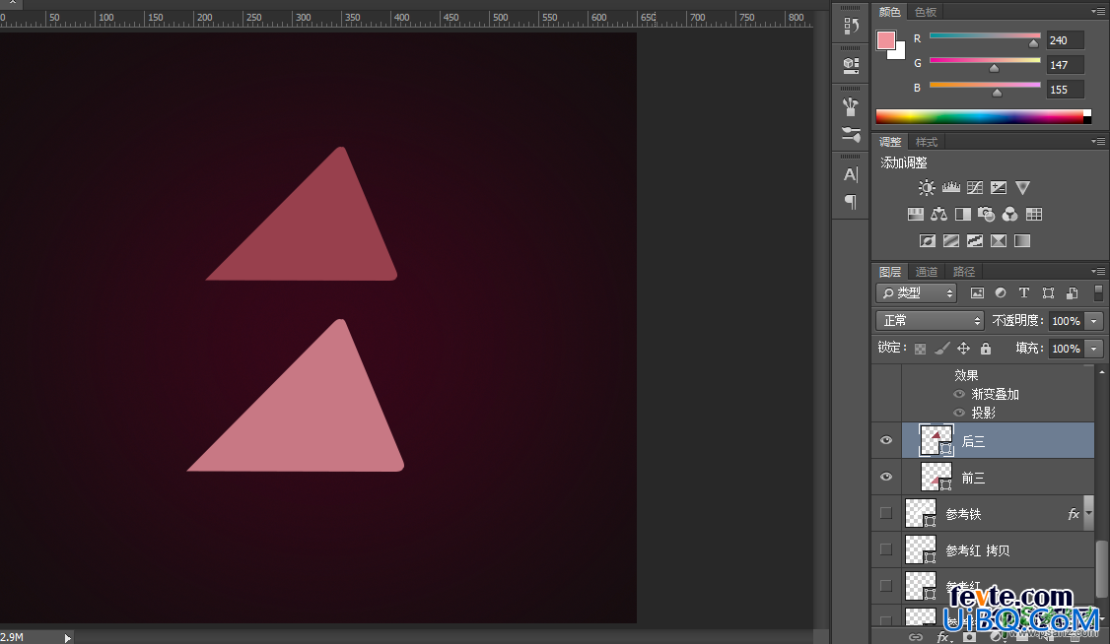Switch to the 路径 tab

963,272
